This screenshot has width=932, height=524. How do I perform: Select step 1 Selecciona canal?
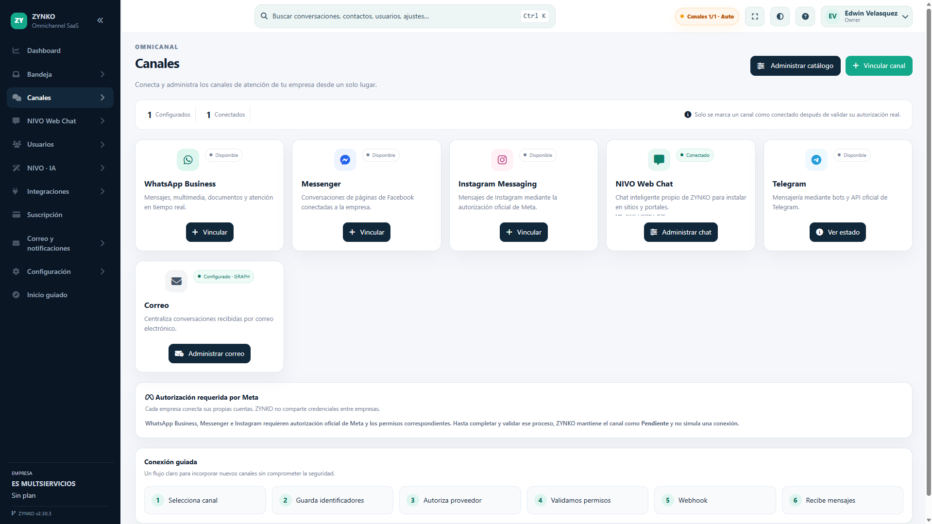click(205, 500)
